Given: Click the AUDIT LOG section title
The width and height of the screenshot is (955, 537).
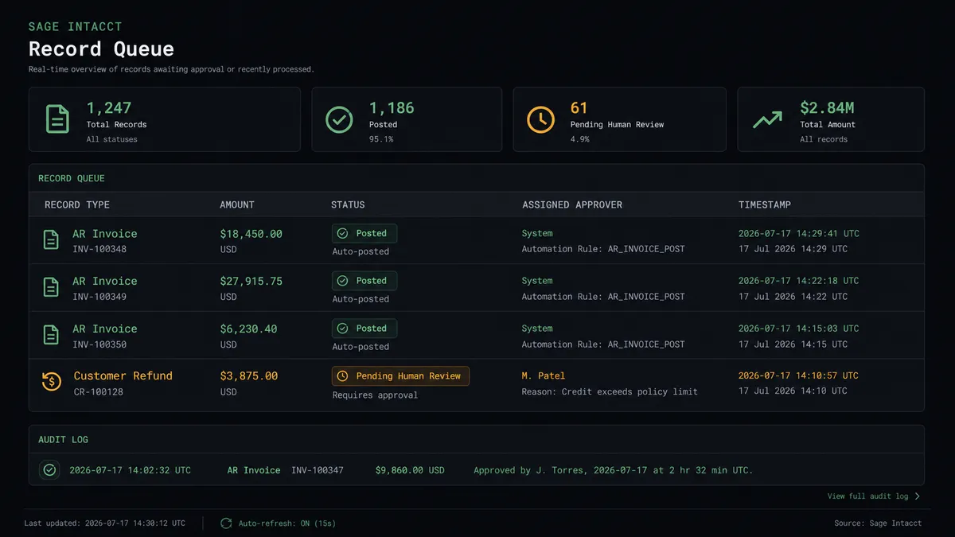Looking at the screenshot, I should click(63, 439).
